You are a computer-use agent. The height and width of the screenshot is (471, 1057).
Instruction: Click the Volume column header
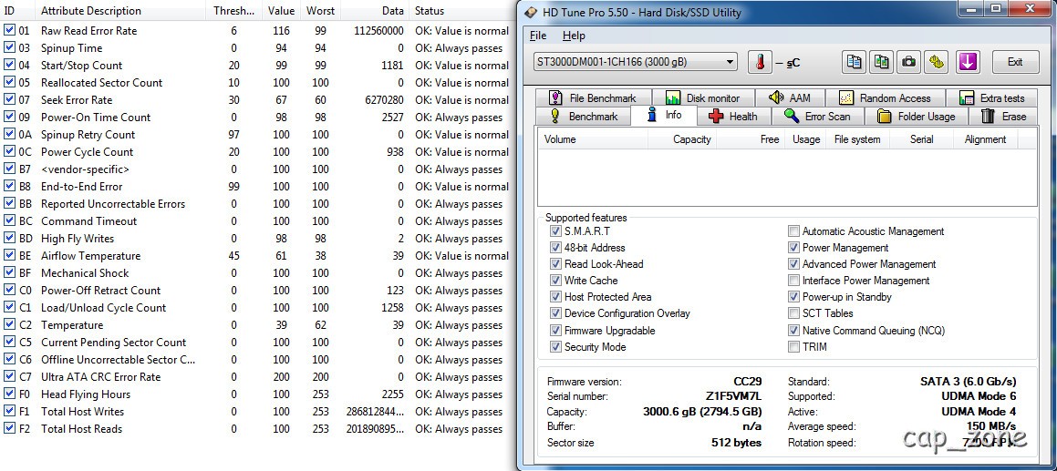click(593, 139)
